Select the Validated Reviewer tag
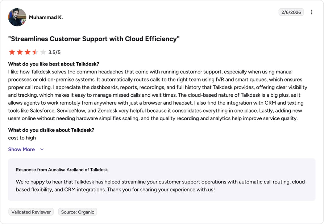Image resolution: width=324 pixels, height=224 pixels. point(31,212)
